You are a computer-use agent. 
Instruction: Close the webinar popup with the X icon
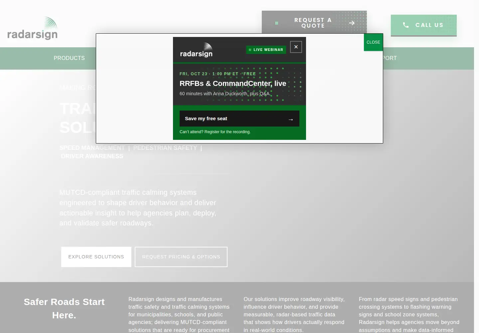click(x=296, y=47)
